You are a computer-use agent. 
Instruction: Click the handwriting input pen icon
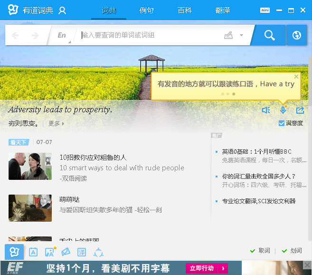[x=228, y=35]
